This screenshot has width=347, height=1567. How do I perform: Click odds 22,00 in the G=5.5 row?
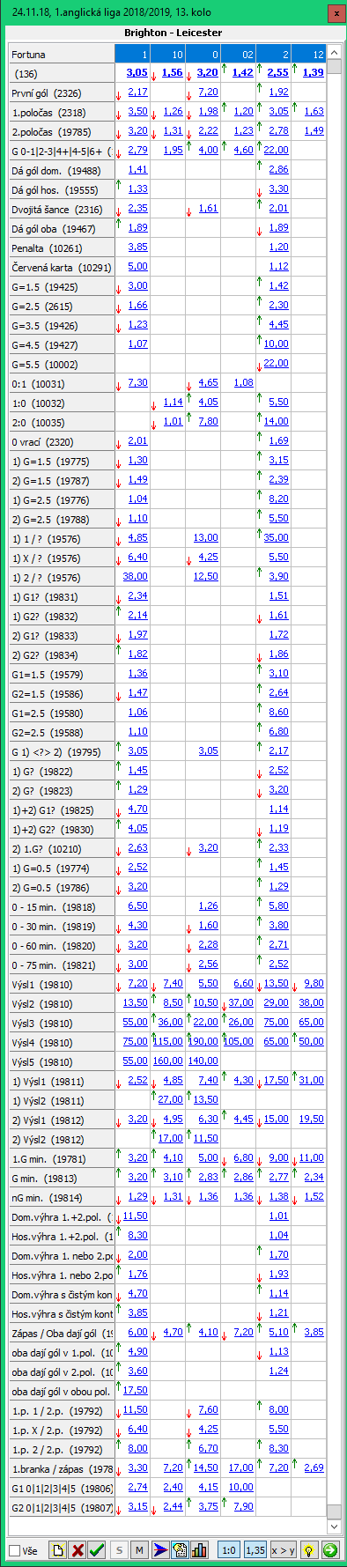click(277, 363)
